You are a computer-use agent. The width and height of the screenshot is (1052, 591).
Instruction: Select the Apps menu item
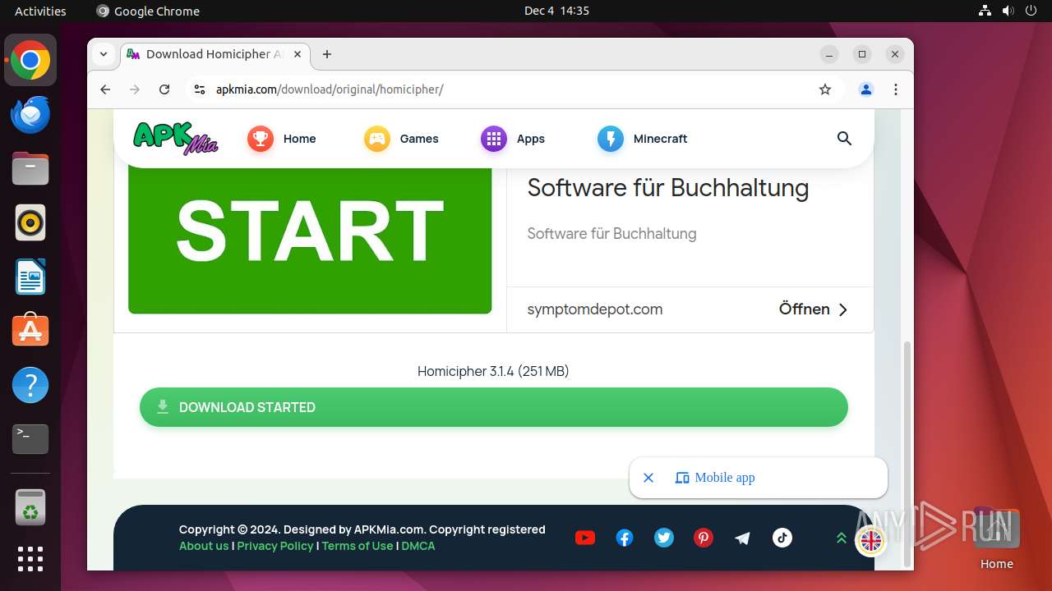coord(531,139)
